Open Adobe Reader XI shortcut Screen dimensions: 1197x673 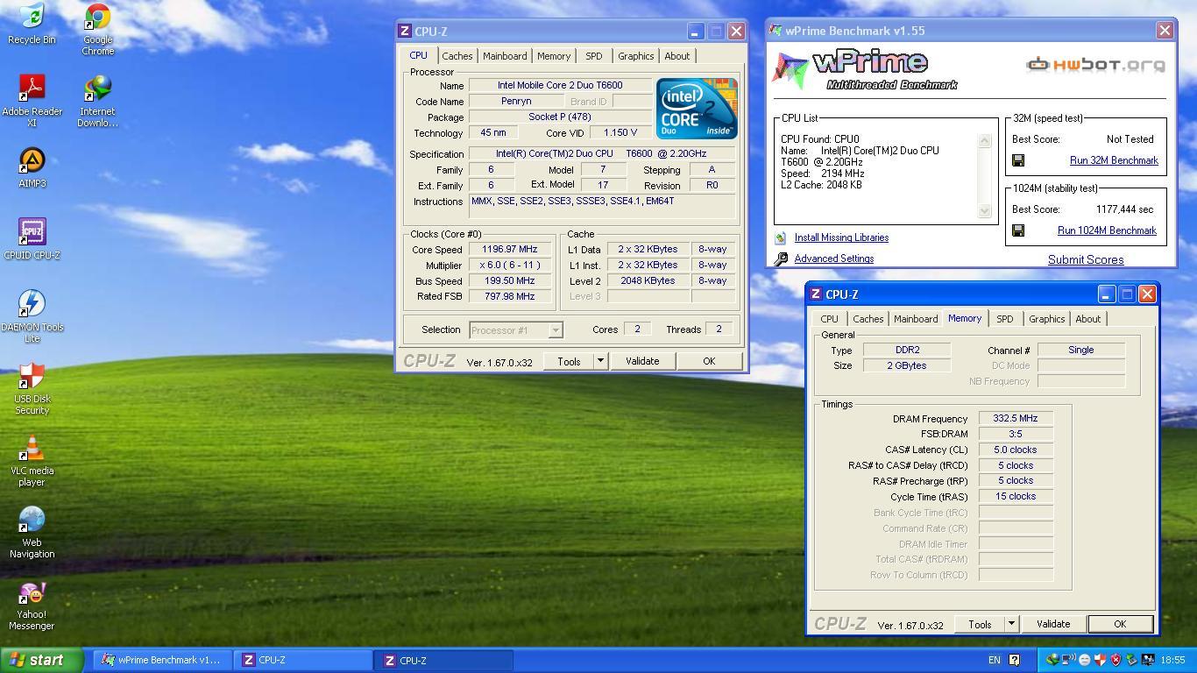(x=32, y=101)
